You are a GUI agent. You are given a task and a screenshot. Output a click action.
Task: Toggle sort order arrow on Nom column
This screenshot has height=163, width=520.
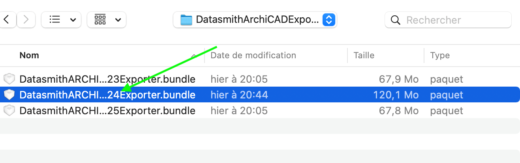[x=194, y=56]
